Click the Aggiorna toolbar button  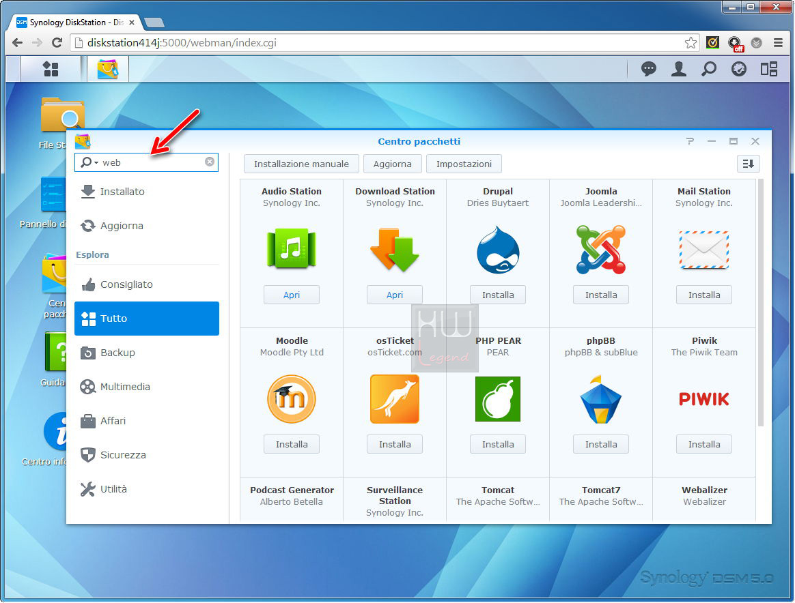point(393,164)
